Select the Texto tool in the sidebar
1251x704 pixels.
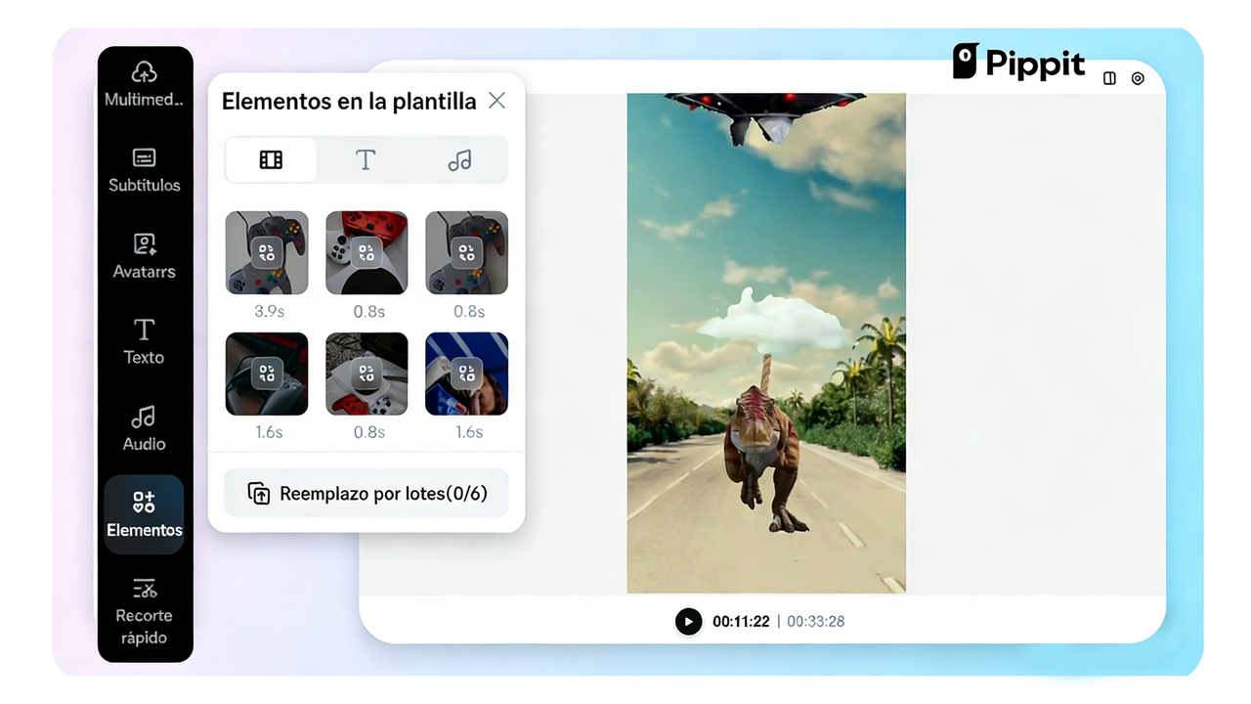coord(144,342)
